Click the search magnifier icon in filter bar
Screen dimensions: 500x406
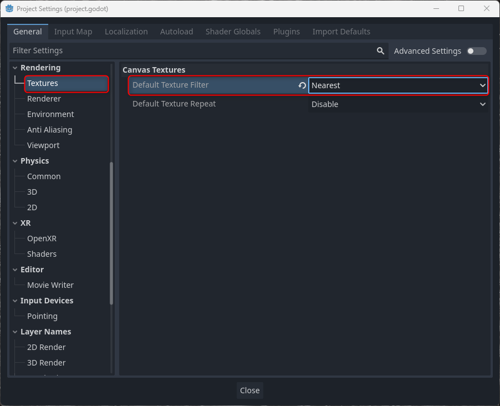point(380,51)
